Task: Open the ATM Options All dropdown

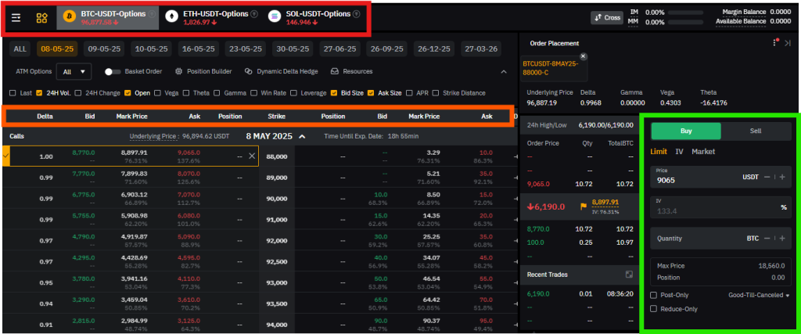Action: click(x=74, y=72)
